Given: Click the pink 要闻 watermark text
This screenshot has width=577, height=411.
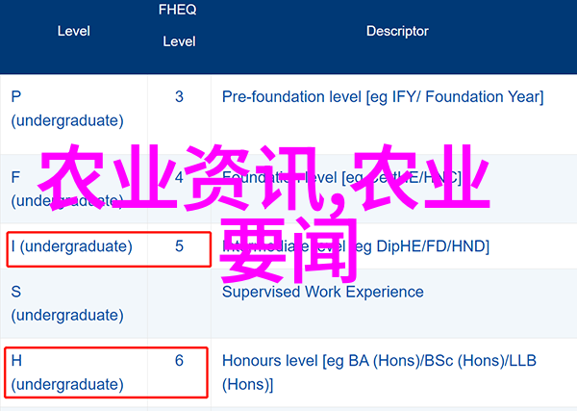Looking at the screenshot, I should (288, 249).
